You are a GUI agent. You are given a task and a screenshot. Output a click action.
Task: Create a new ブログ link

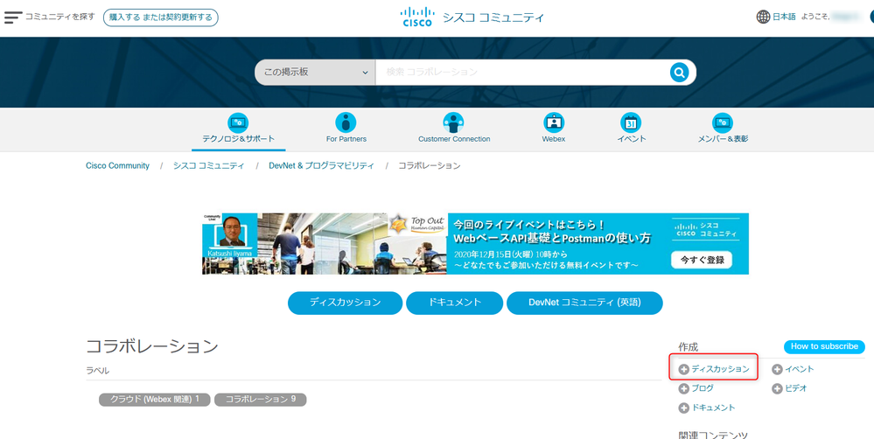[x=703, y=389]
